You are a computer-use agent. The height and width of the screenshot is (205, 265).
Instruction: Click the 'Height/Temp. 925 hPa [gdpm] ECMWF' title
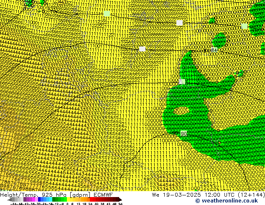(56, 195)
